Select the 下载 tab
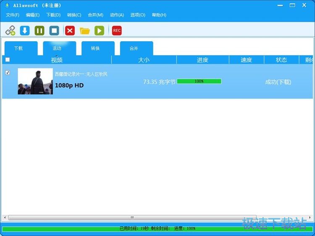The height and width of the screenshot is (236, 315). [18, 48]
